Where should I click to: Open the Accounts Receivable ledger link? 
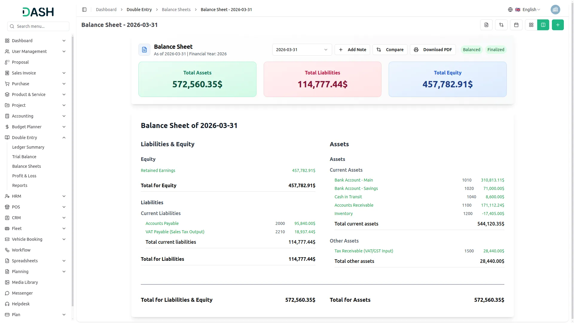coord(354,205)
